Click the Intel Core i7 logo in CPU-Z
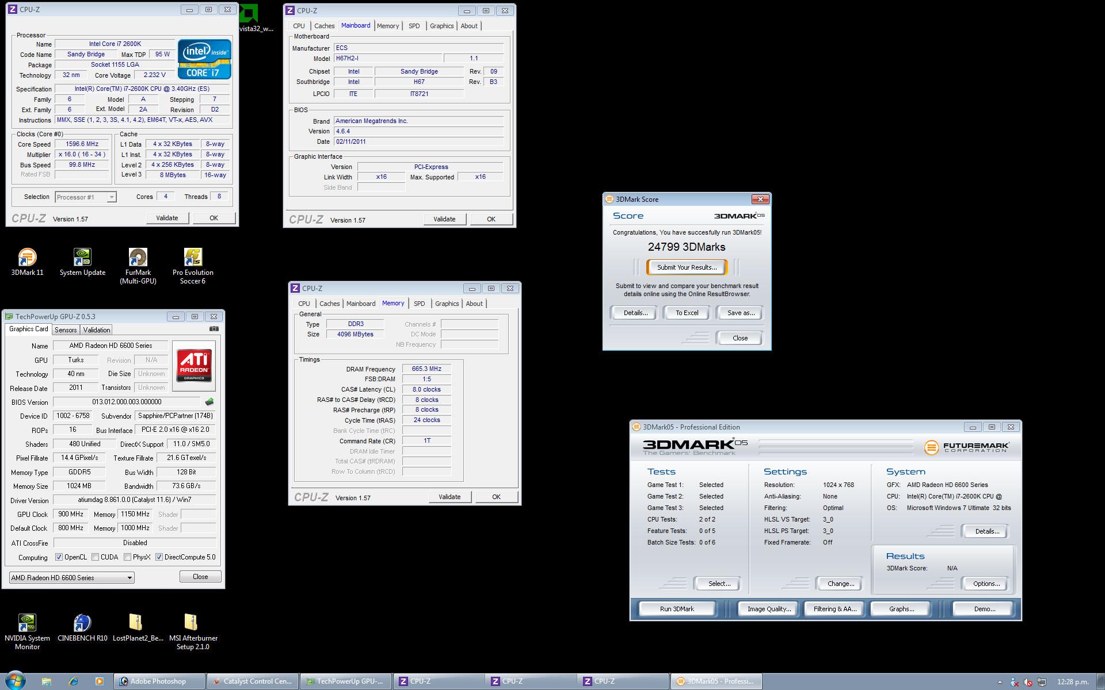This screenshot has height=690, width=1105. 204,59
